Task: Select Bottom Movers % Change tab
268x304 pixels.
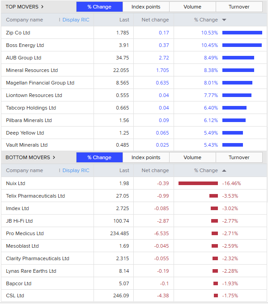Action: tap(100, 157)
